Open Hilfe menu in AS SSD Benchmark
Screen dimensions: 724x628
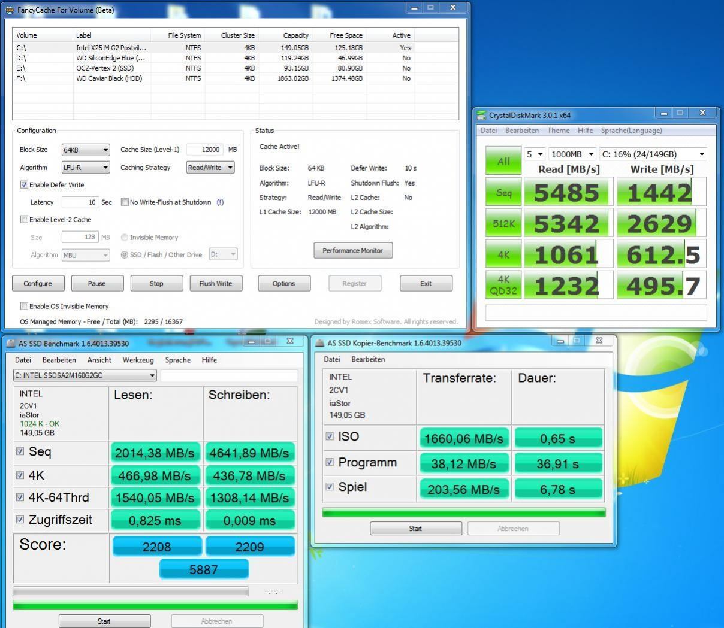tap(209, 360)
